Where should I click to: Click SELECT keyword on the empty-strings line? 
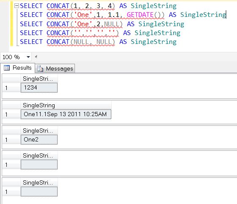pos(31,33)
